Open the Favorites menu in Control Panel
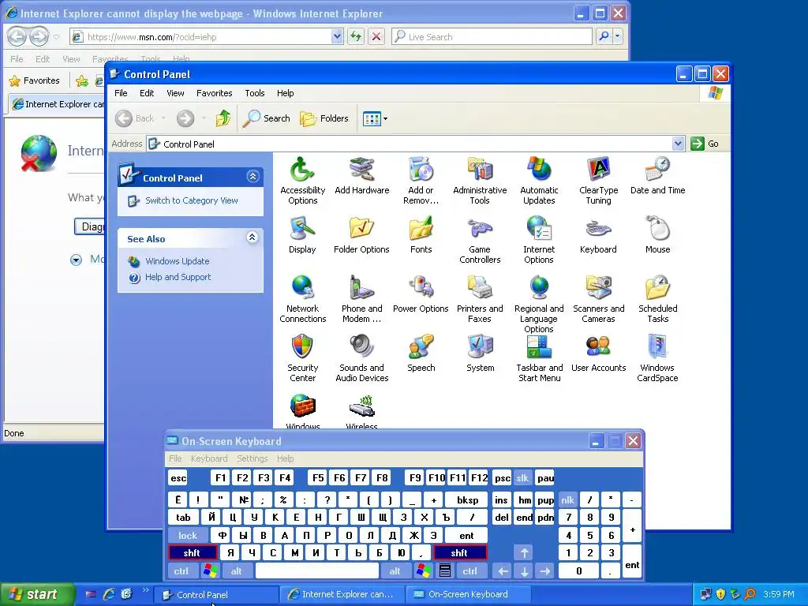The width and height of the screenshot is (808, 606). point(215,93)
